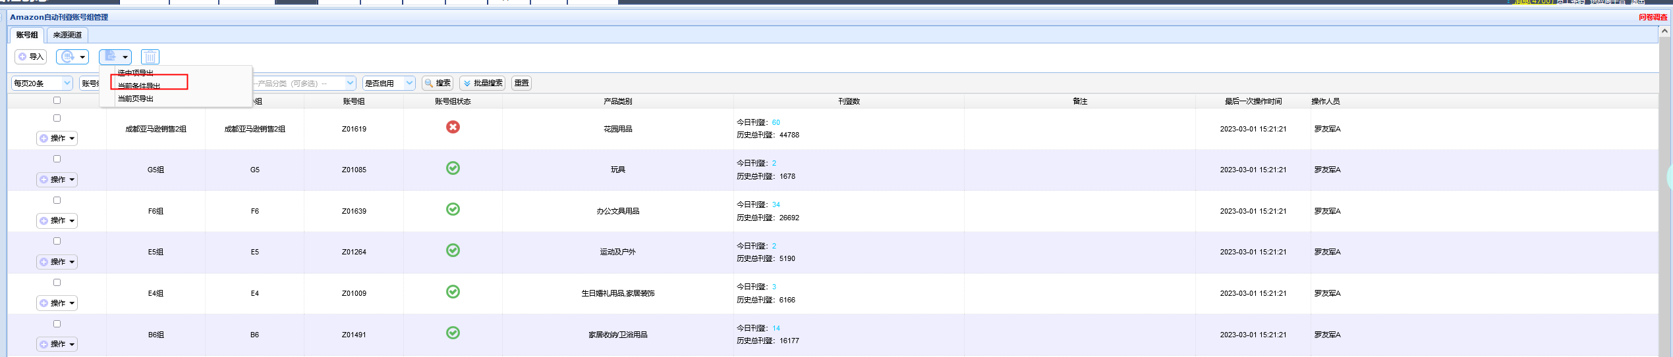
Task: Open the batch-edit globe icon dropdown
Action: pos(72,57)
